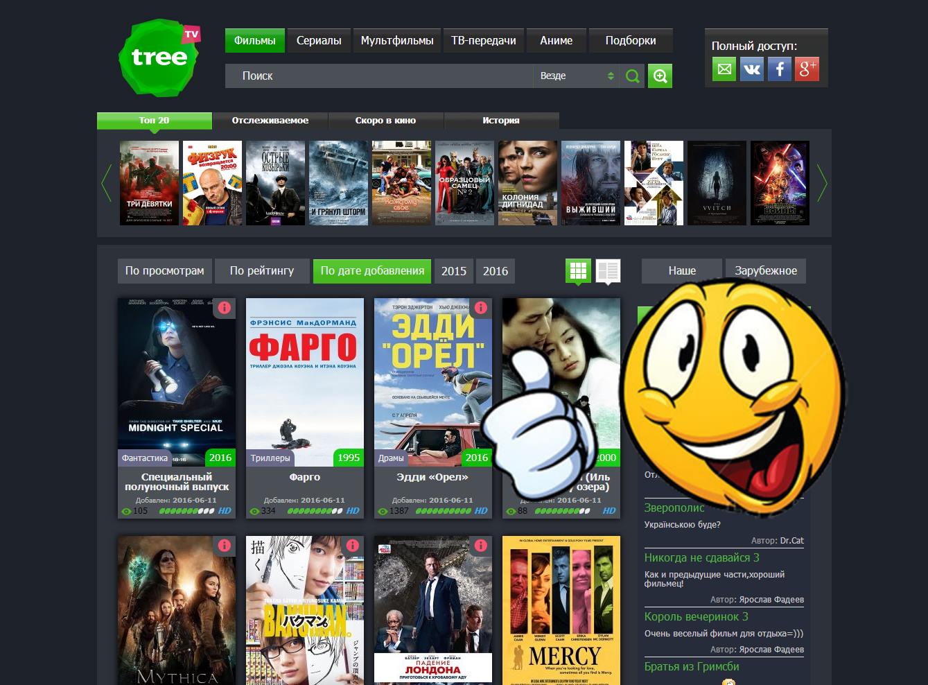
Task: Click HD badge under Эдди «Орел»
Action: point(481,511)
